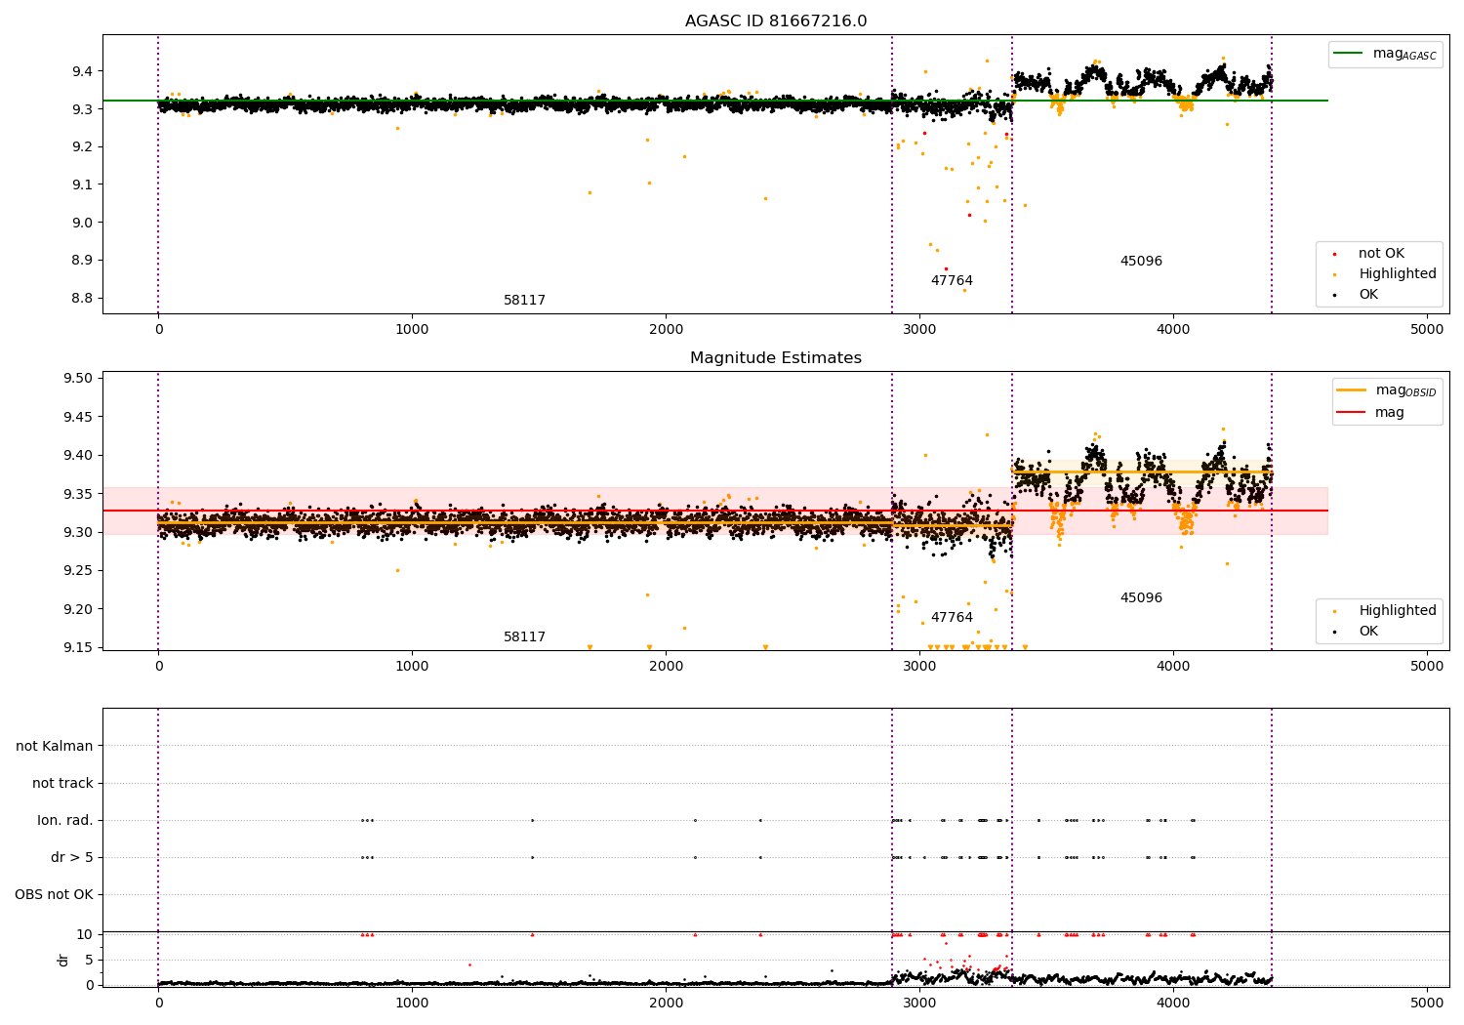
Task: Click the red "mag" legend line sample
Action: point(1352,413)
